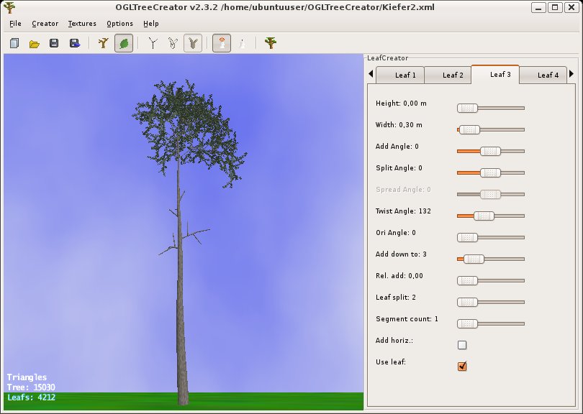Select the green leaf creator icon
This screenshot has width=583, height=414.
(x=123, y=43)
